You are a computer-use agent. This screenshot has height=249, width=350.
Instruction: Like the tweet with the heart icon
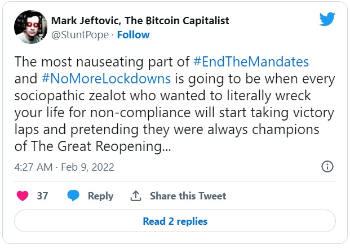[x=23, y=196]
